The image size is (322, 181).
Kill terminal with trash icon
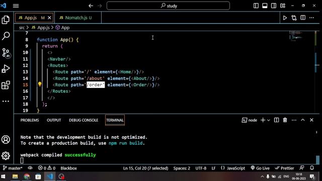tap(285, 120)
